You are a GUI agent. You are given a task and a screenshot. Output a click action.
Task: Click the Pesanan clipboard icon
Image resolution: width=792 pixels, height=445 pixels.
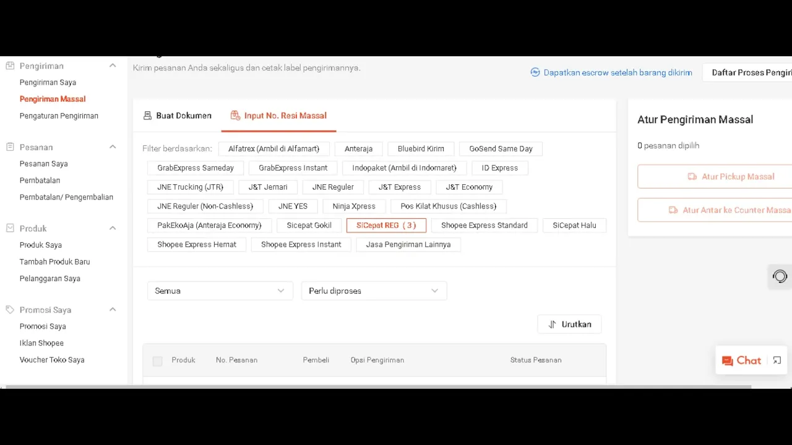click(x=10, y=147)
